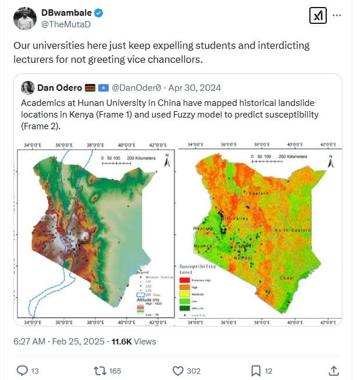Click the main tweet text about universities
This screenshot has width=357, height=380.
(x=163, y=52)
